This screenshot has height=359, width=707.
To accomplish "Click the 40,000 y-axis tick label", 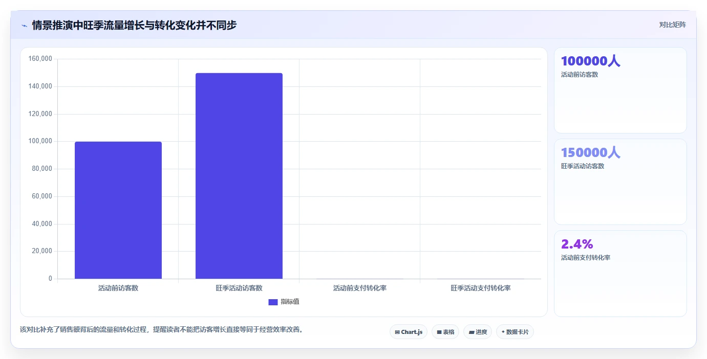I will tap(42, 224).
